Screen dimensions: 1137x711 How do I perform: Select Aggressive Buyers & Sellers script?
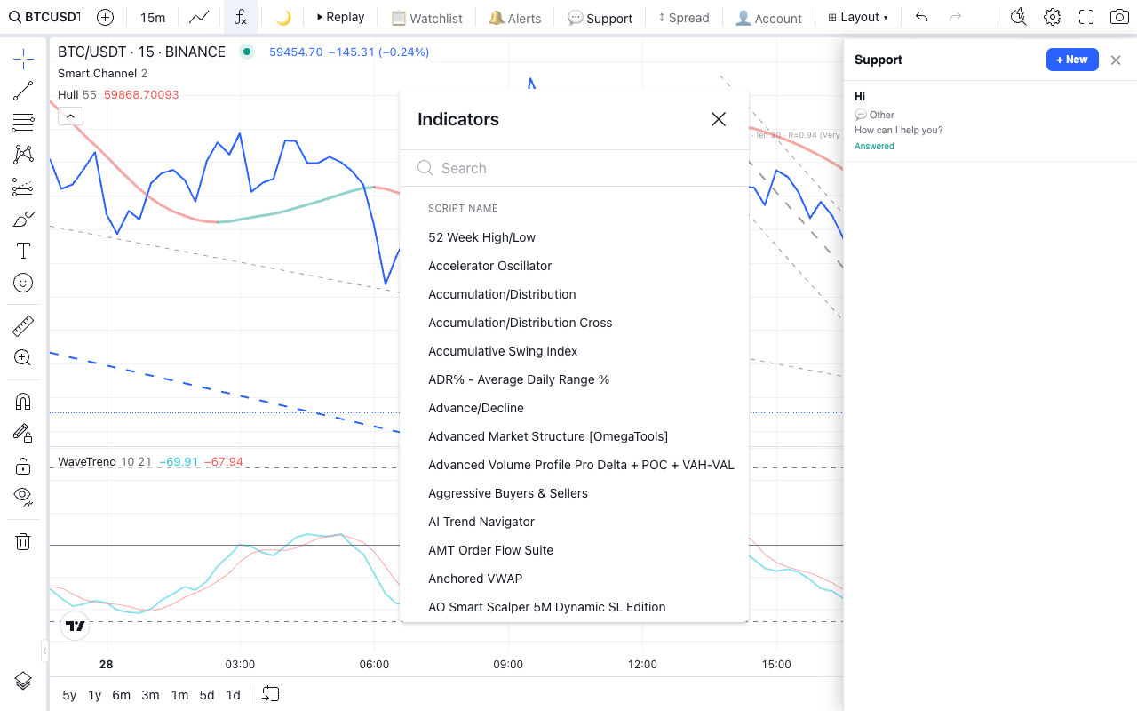coord(574,493)
